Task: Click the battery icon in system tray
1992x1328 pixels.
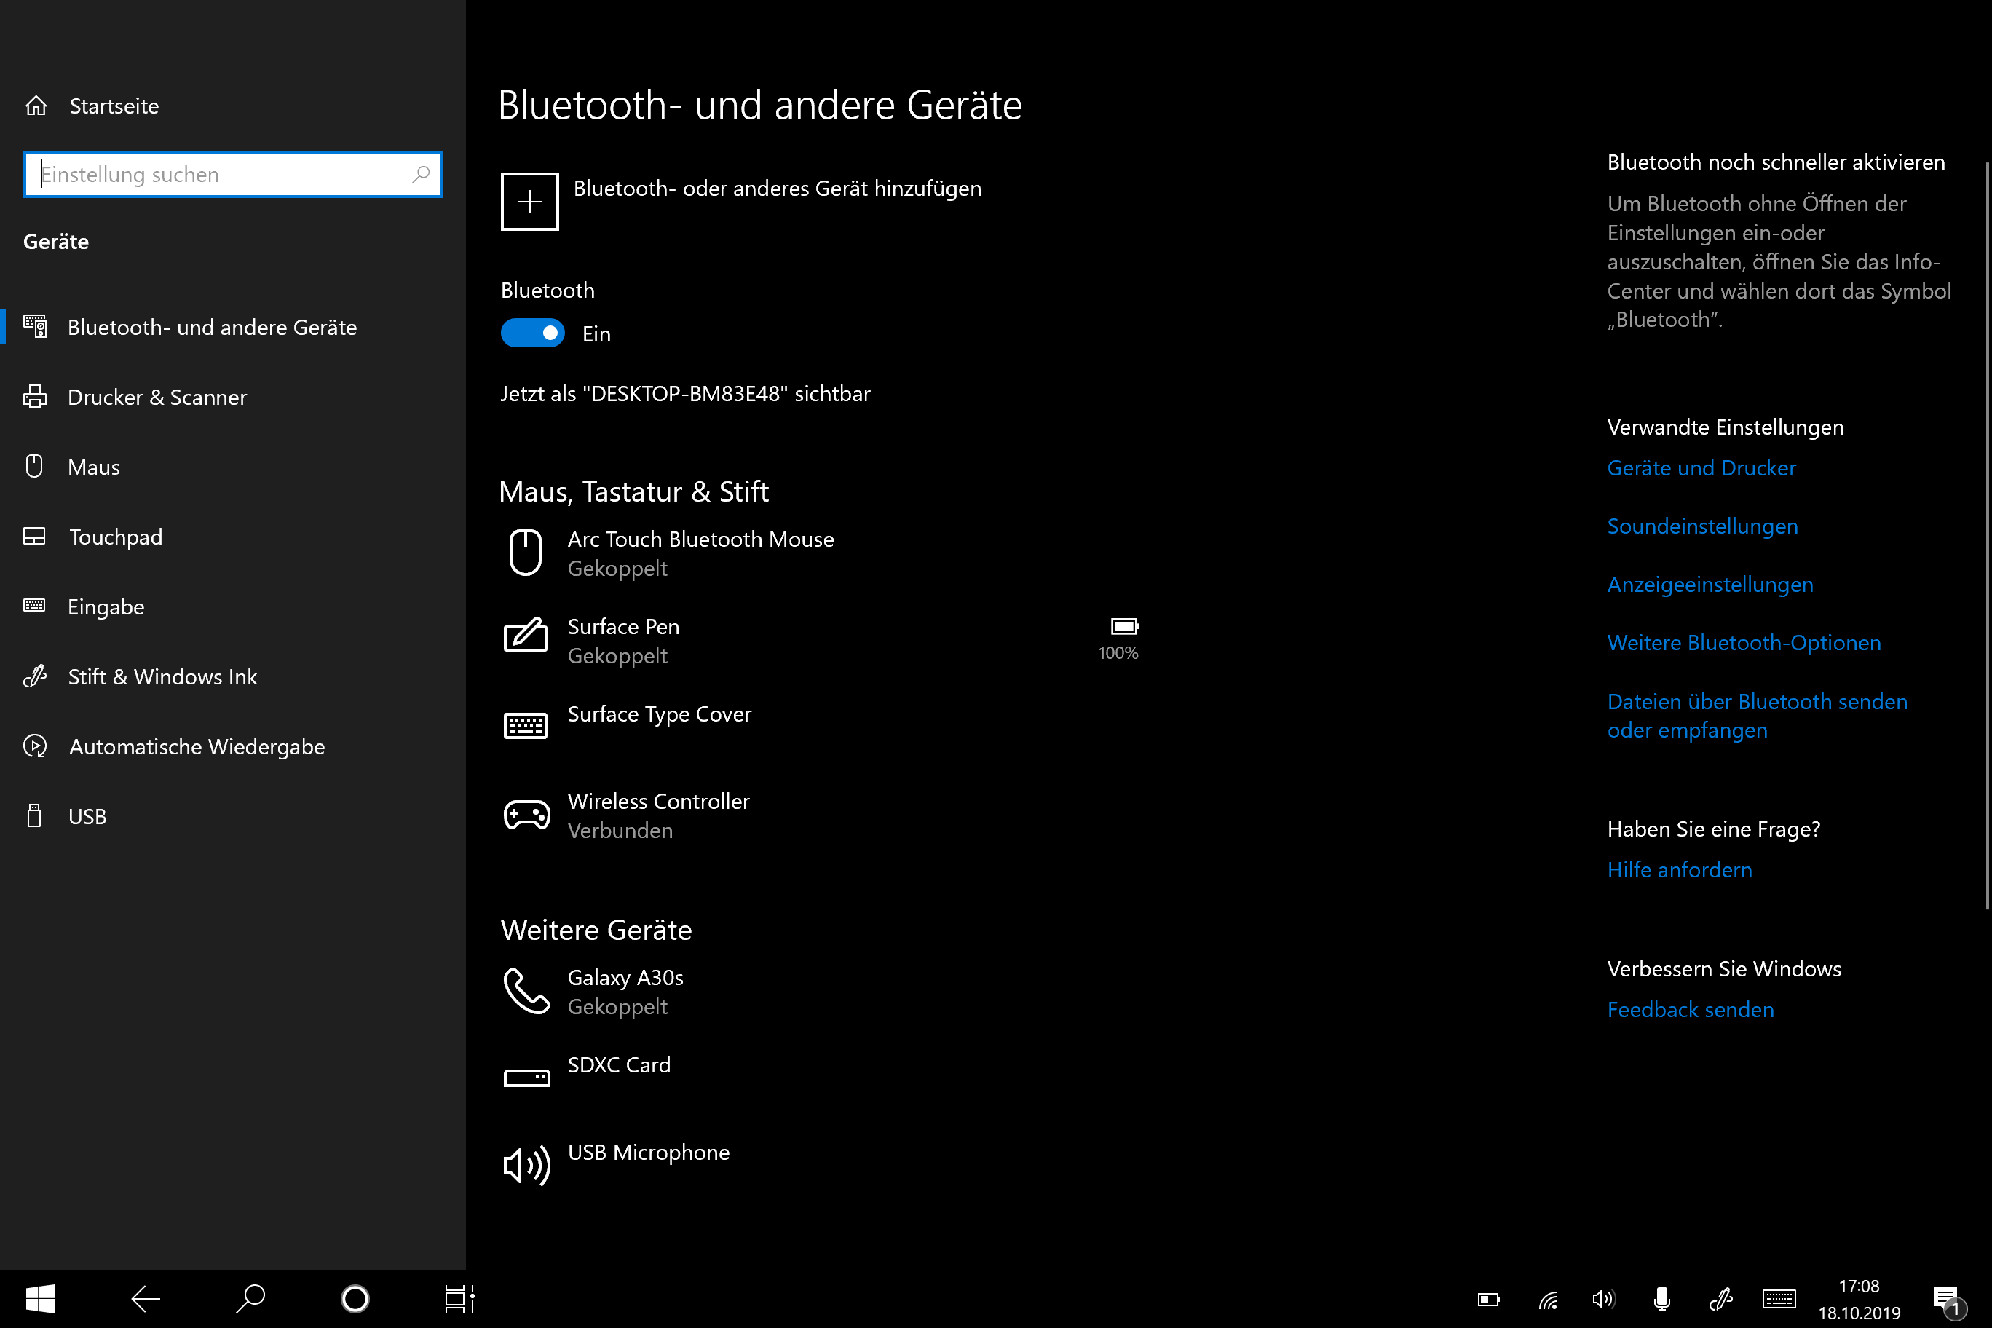Action: (1489, 1299)
